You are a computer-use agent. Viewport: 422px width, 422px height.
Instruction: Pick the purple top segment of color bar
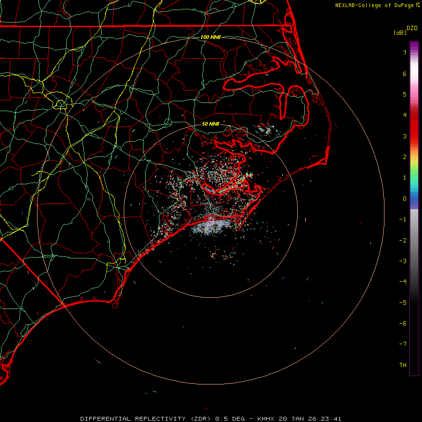point(414,45)
